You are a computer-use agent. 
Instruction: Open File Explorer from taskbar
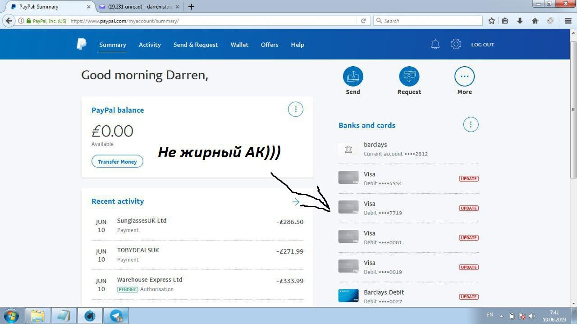[x=37, y=315]
